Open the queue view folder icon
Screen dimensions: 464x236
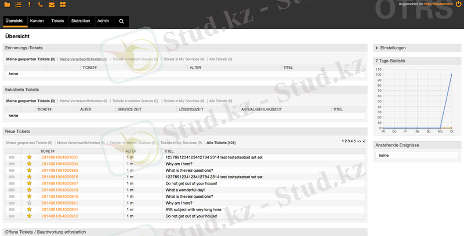[7, 5]
